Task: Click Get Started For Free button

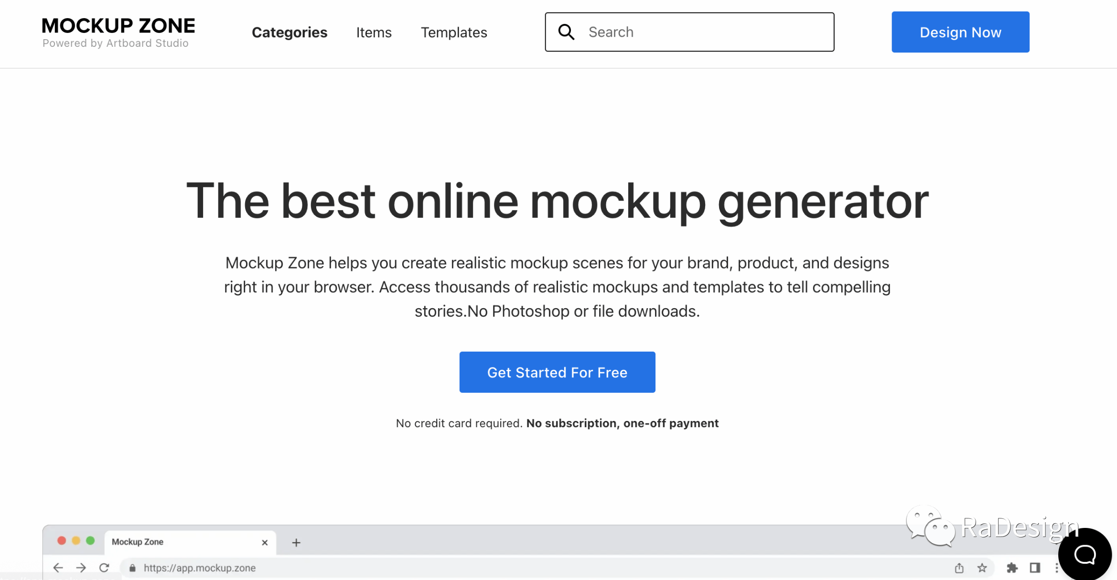Action: point(557,372)
